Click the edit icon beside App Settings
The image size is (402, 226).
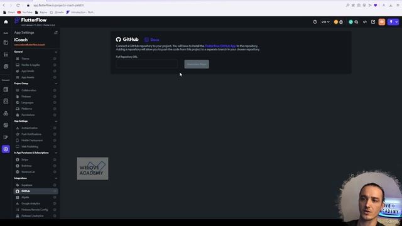pos(56,33)
